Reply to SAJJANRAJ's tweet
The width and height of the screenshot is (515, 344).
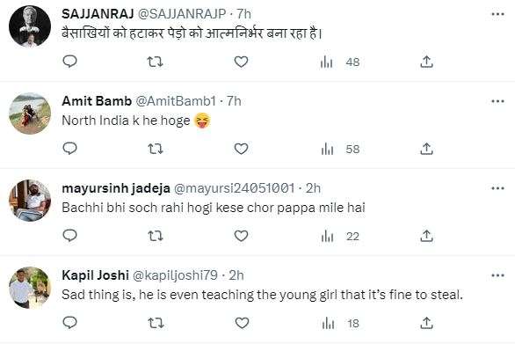pos(69,62)
